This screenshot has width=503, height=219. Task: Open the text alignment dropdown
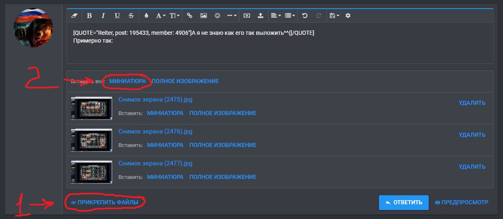coord(276,16)
